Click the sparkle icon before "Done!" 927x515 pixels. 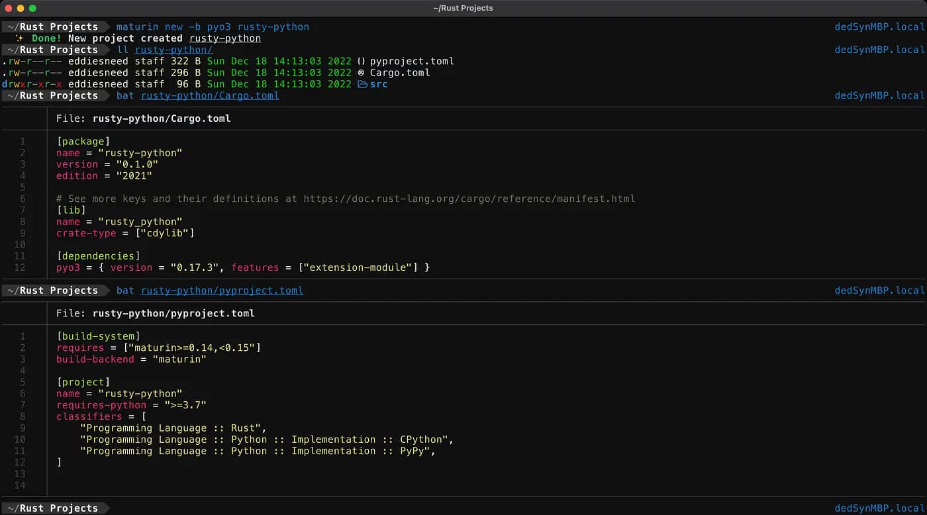[x=20, y=38]
